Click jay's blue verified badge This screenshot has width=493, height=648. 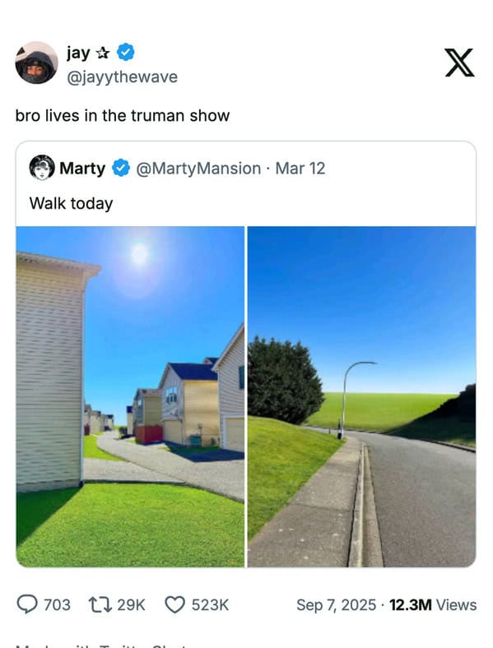(125, 53)
